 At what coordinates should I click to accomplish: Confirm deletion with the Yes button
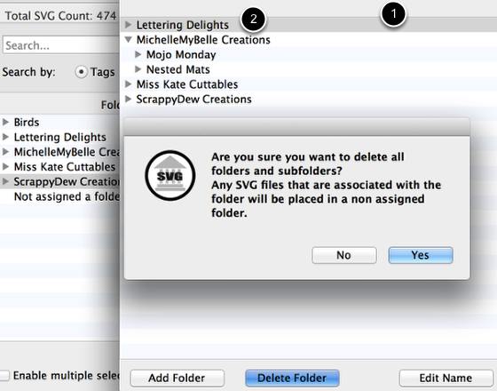pyautogui.click(x=421, y=255)
